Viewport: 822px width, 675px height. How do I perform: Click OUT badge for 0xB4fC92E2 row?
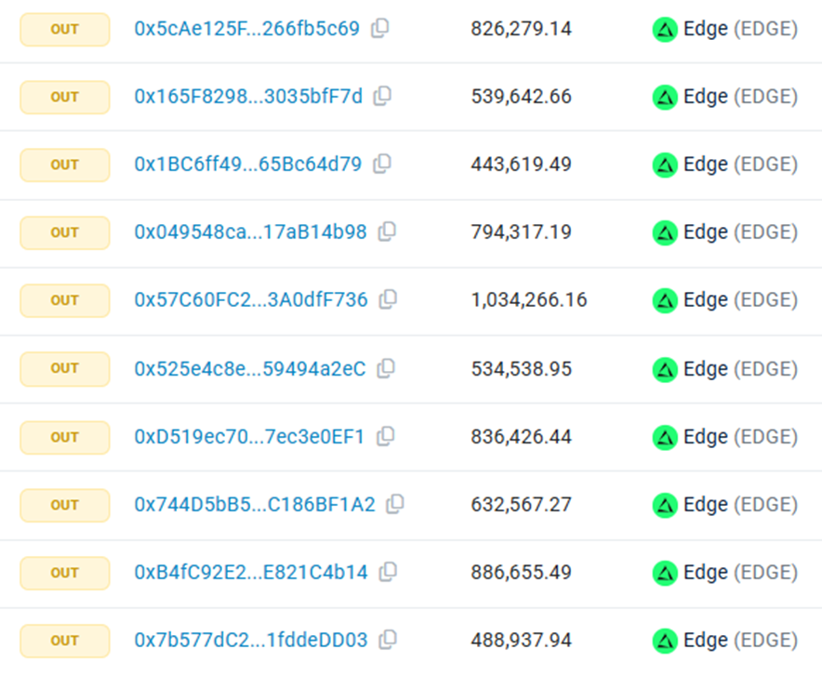click(x=65, y=573)
